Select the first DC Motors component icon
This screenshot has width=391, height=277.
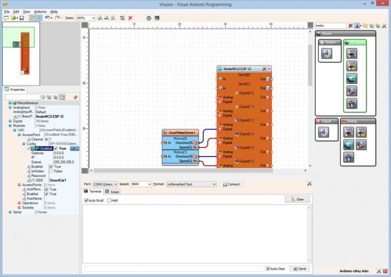coord(352,53)
